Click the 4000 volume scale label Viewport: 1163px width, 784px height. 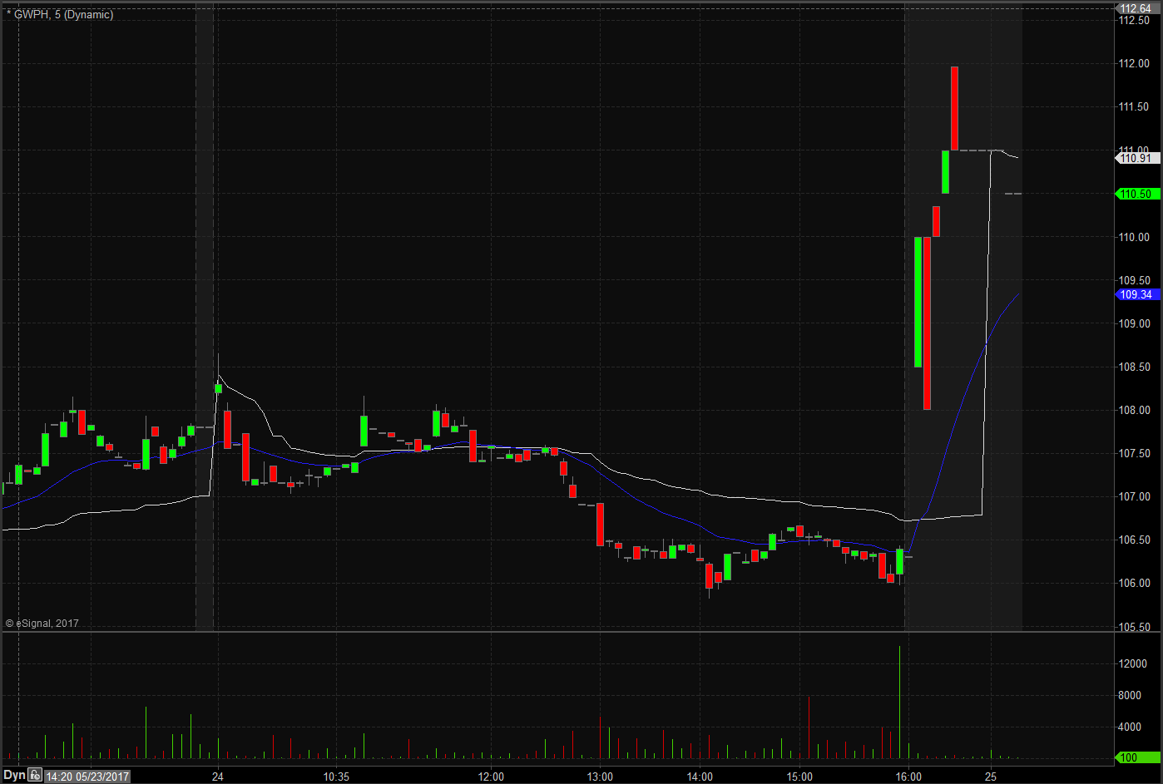point(1130,727)
